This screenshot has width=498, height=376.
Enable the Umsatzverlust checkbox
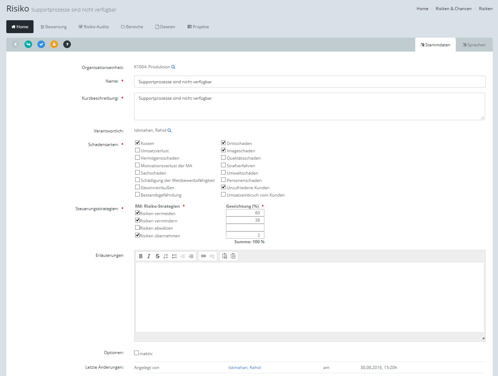point(137,150)
